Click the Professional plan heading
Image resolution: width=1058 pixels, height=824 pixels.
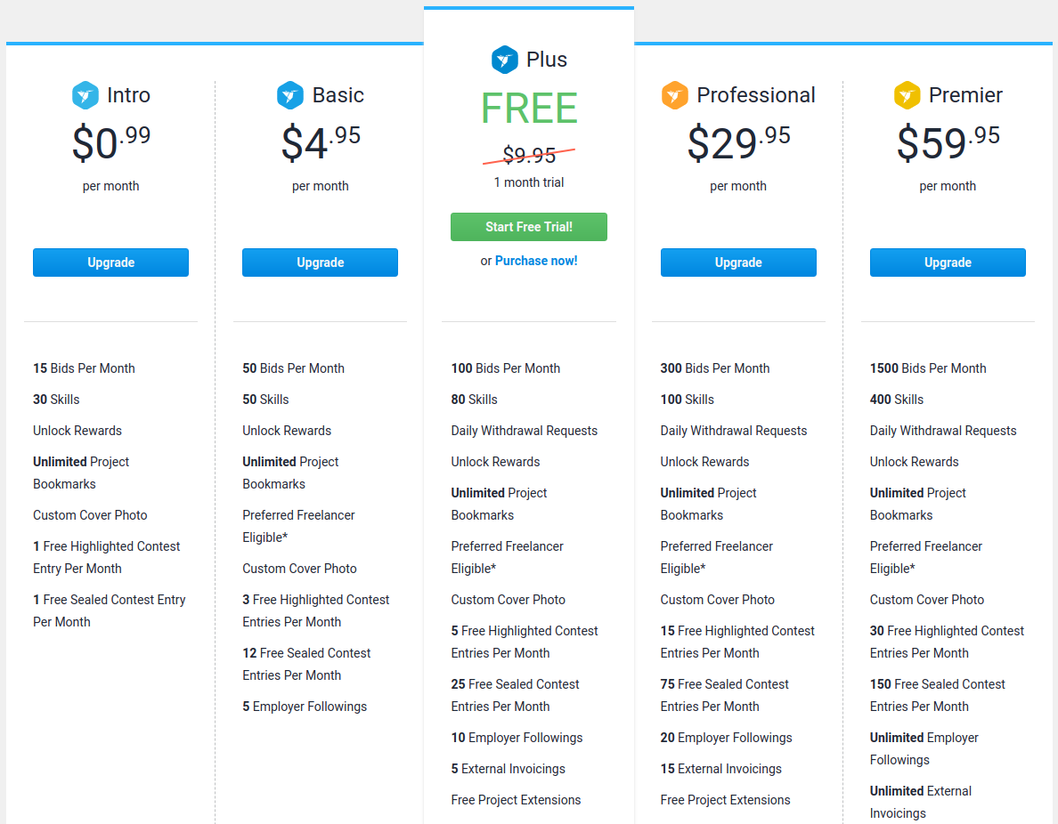pos(756,95)
